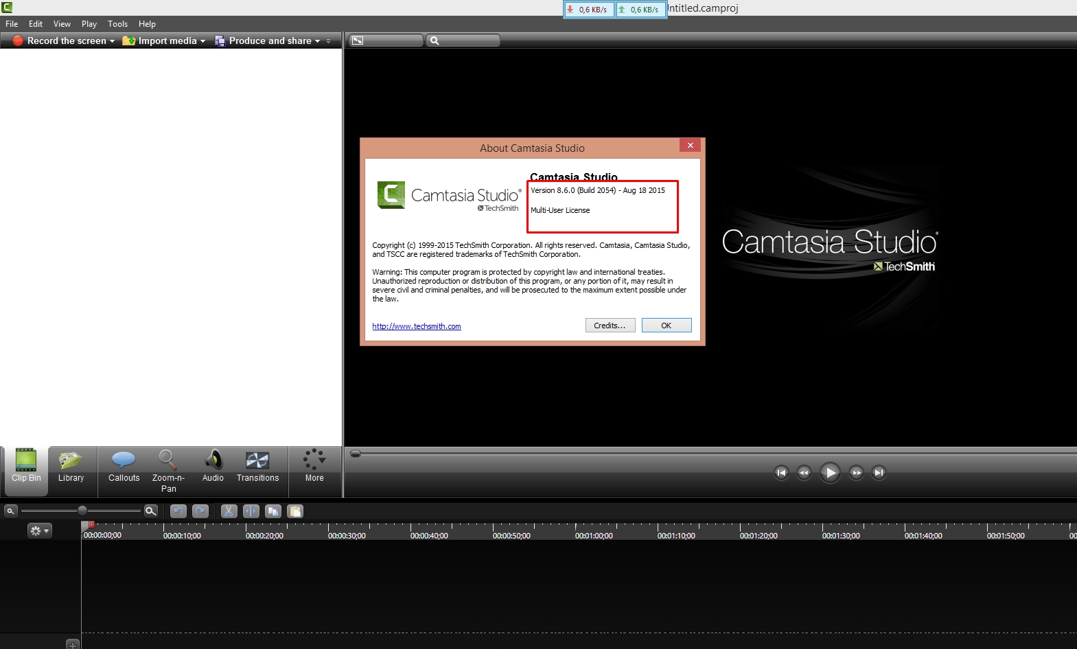Open the Edit menu

36,24
